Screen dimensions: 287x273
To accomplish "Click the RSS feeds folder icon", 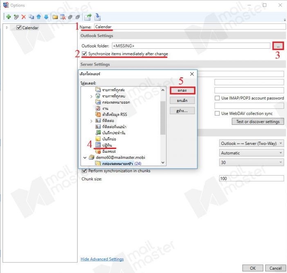I will (98, 115).
